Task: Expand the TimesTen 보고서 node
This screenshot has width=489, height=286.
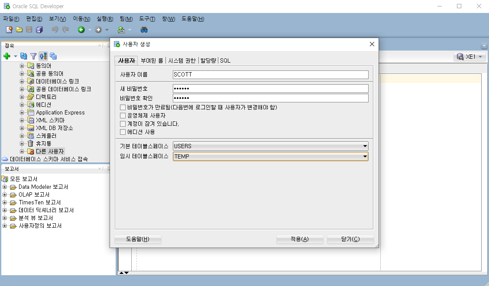Action: click(x=5, y=202)
